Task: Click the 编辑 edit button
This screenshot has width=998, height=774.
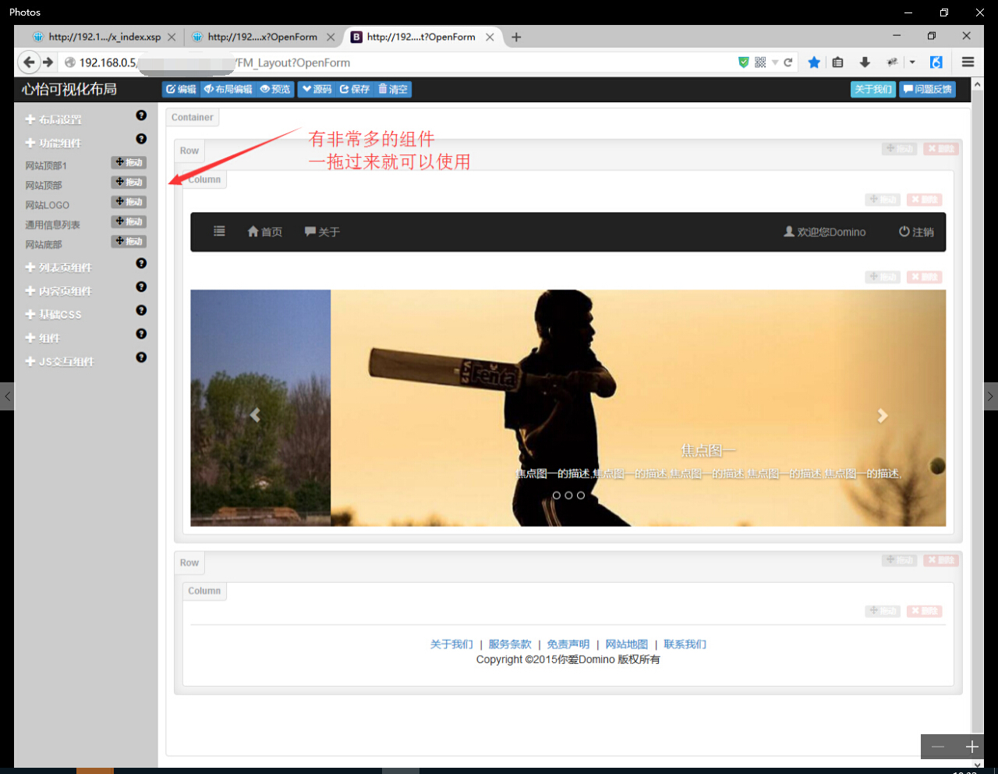Action: pos(181,90)
